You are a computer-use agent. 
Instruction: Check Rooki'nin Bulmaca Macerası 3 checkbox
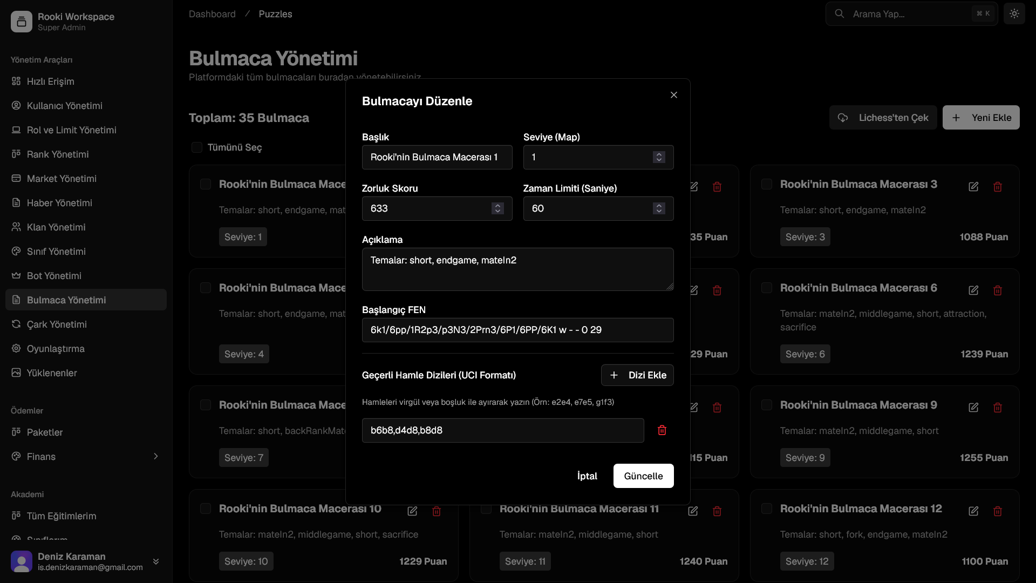coord(767,184)
